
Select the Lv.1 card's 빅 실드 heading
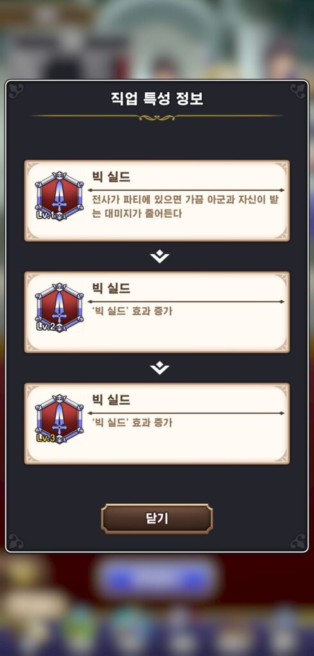111,177
